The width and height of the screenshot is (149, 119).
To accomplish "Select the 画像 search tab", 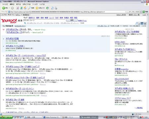I will pyautogui.click(x=38, y=18).
